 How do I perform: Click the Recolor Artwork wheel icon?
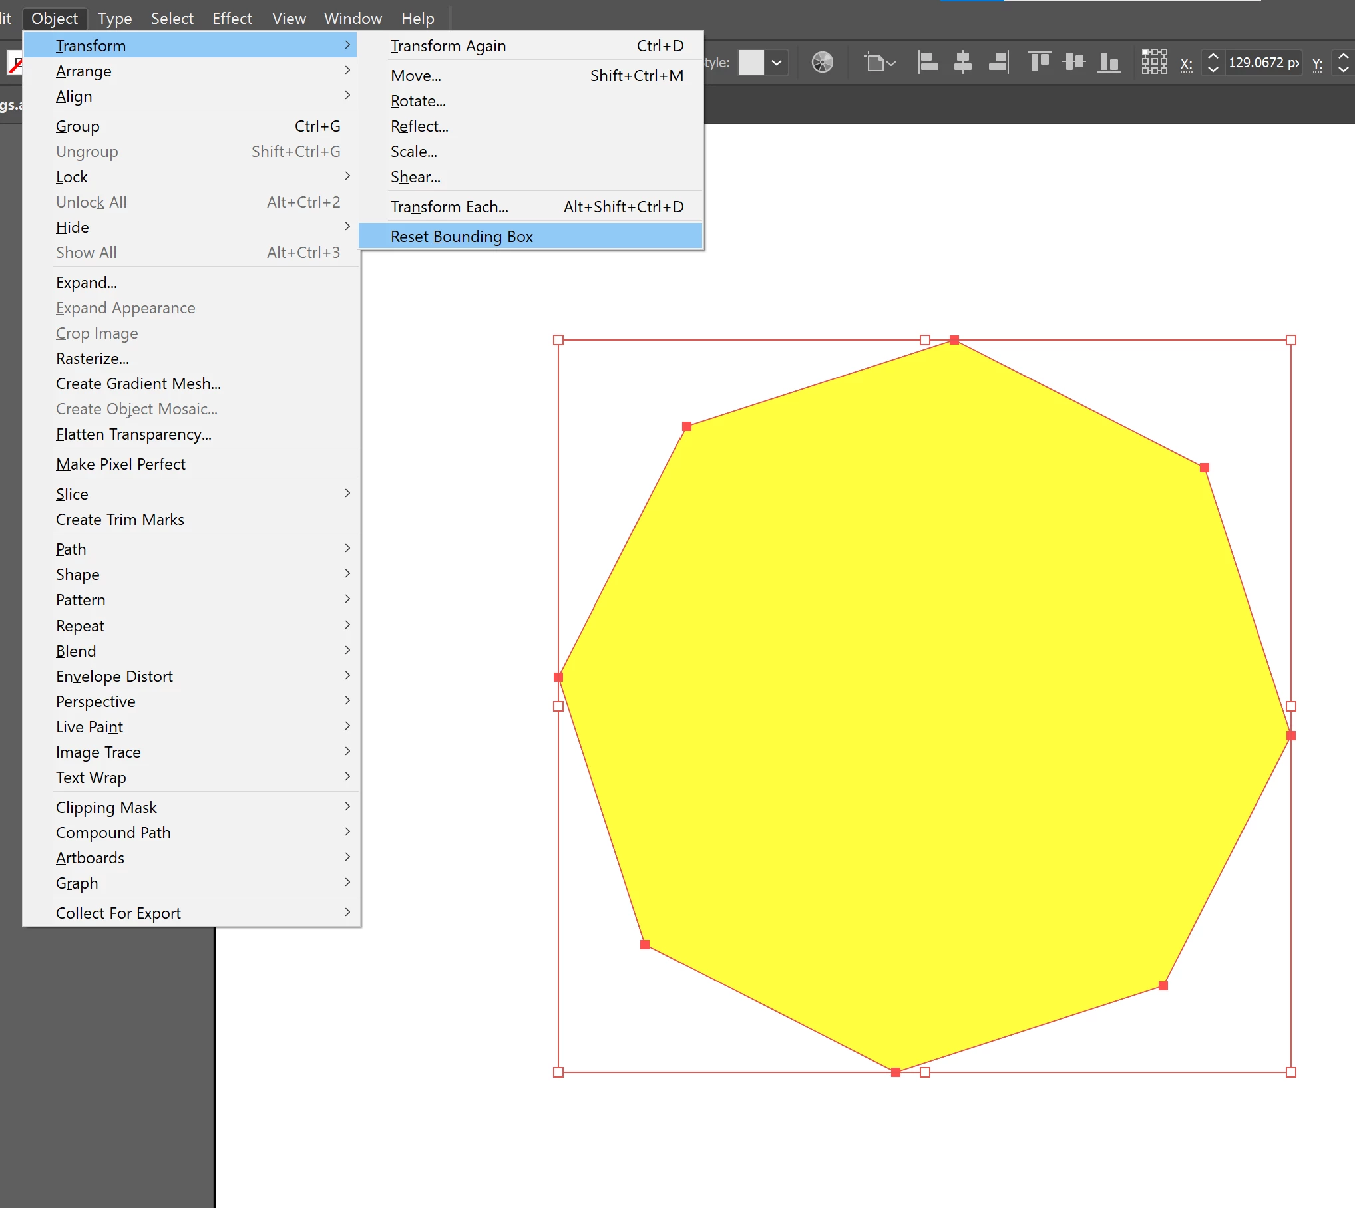(822, 63)
